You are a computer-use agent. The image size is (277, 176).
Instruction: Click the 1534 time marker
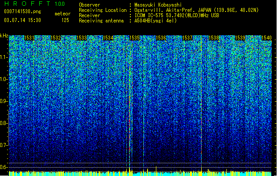point(108,38)
